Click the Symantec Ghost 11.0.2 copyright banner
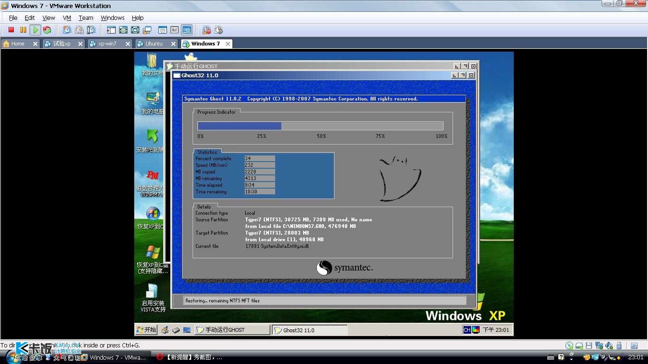 coord(324,99)
